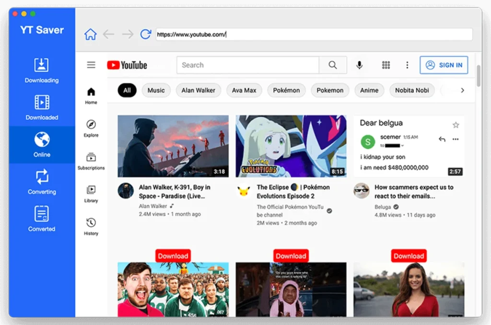This screenshot has width=491, height=325.
Task: Select the Music filter chip
Action: point(156,90)
